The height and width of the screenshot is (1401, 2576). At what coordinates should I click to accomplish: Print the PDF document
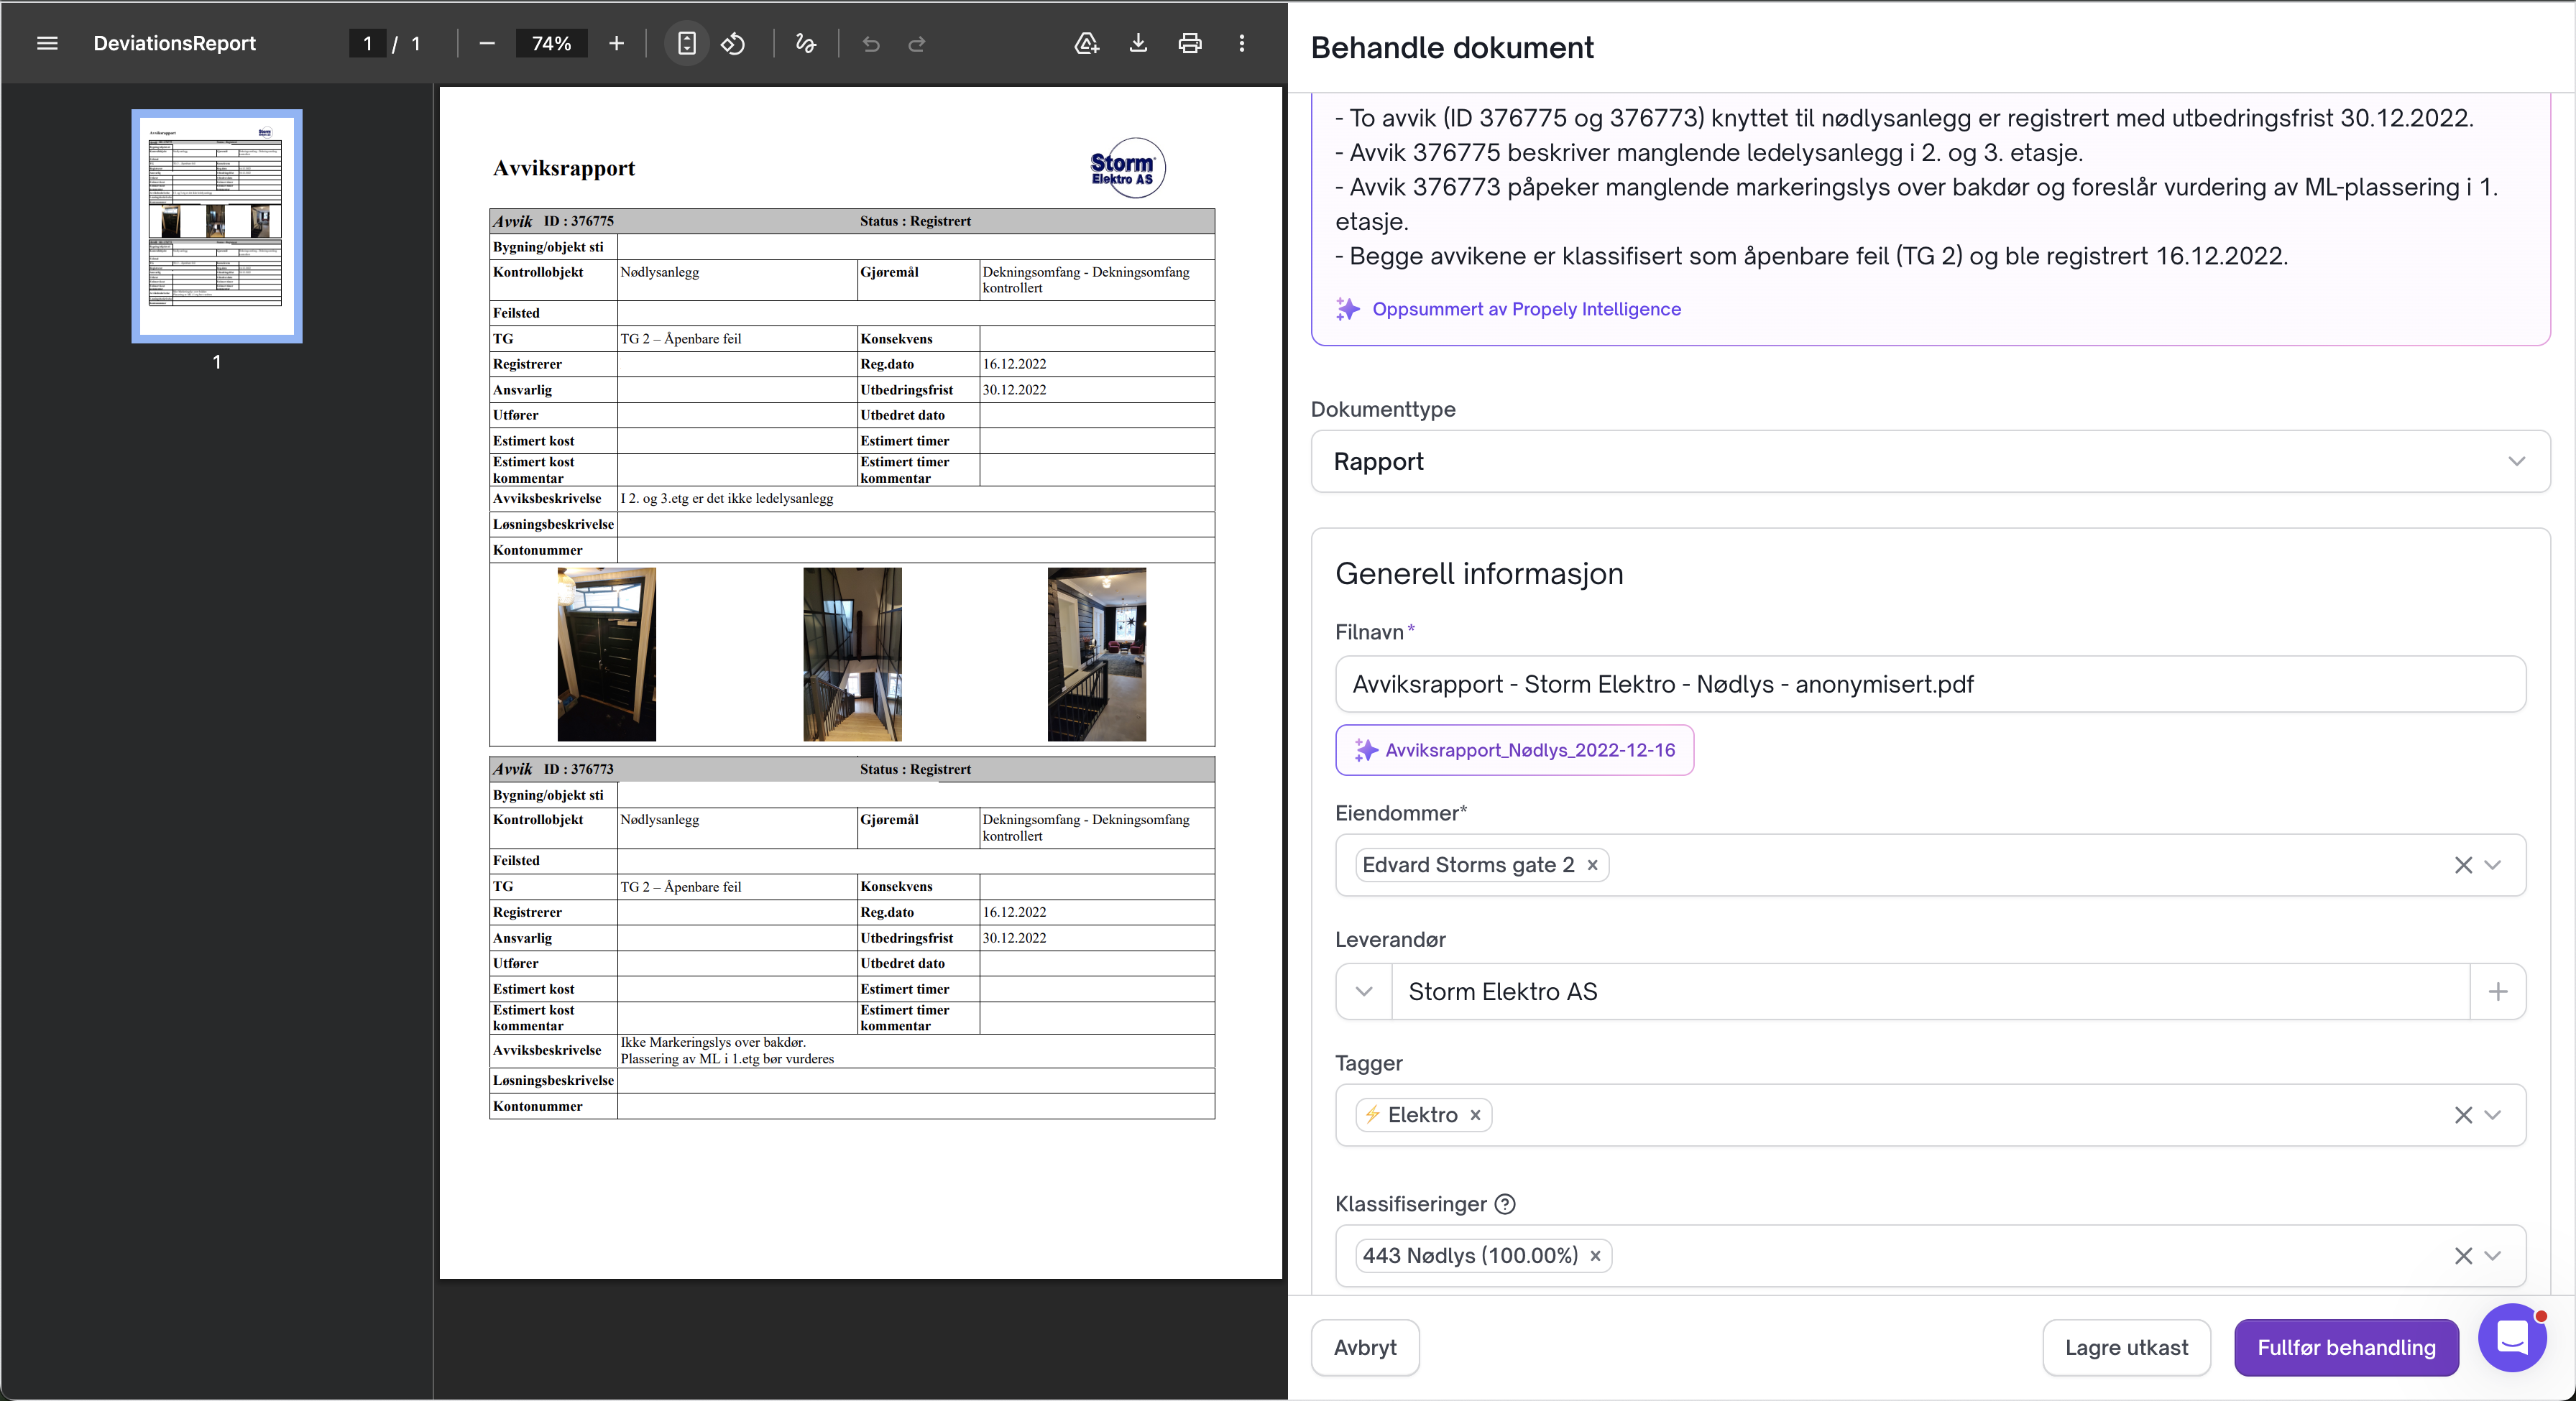1189,43
